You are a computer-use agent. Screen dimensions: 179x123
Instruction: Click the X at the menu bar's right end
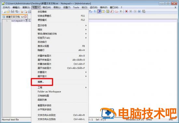click(x=175, y=7)
